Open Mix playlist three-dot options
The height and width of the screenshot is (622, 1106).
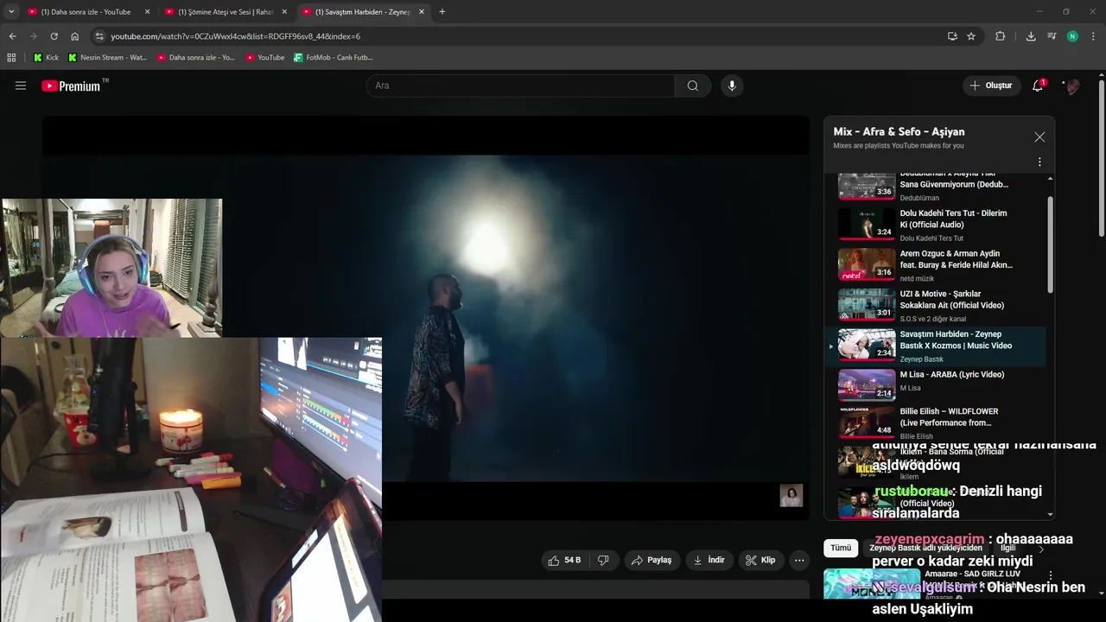click(x=1039, y=162)
